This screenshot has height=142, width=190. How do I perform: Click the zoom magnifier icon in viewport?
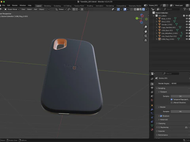(x=146, y=27)
